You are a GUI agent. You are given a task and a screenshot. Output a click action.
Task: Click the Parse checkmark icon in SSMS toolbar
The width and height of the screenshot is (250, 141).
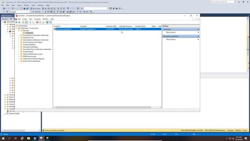click(46, 12)
